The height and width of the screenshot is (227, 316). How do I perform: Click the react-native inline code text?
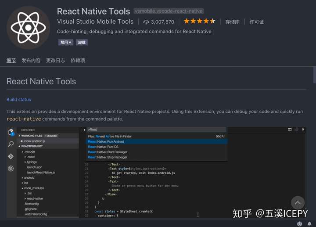(x=24, y=119)
